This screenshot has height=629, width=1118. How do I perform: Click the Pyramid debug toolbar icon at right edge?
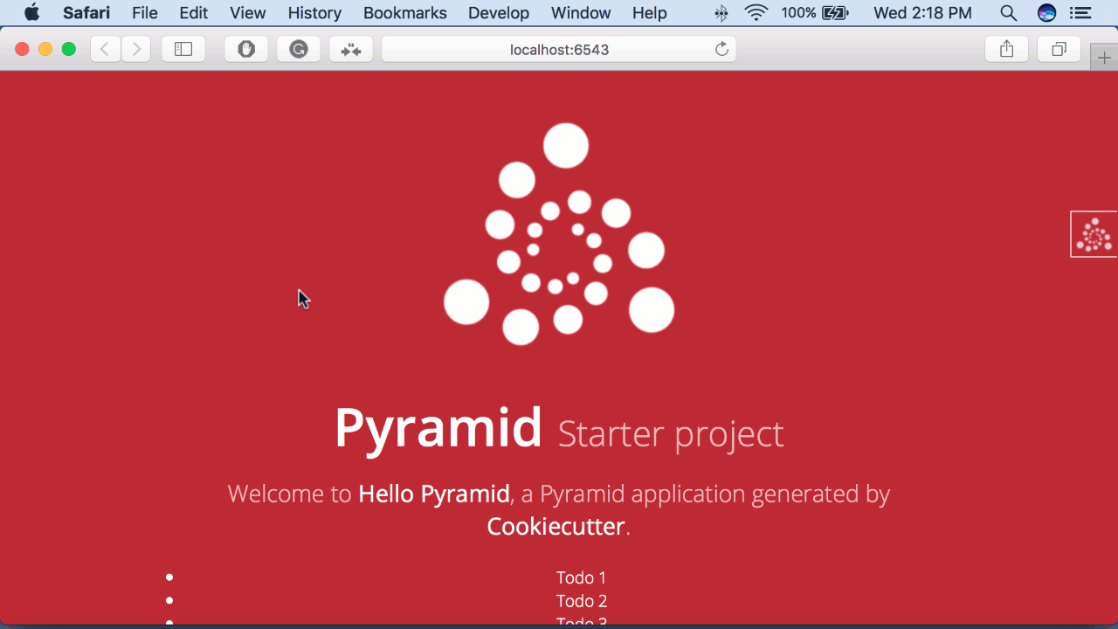1094,234
